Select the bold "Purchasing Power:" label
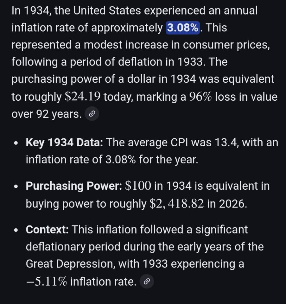 point(74,186)
